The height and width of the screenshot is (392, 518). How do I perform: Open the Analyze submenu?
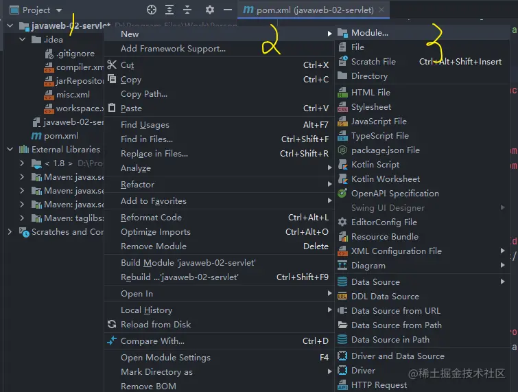point(219,168)
